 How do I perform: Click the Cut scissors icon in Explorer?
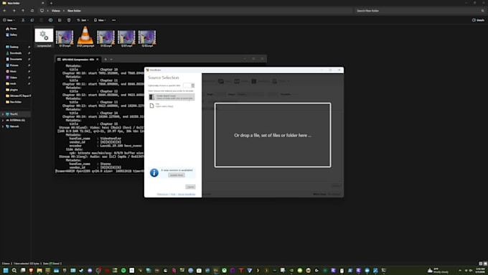[23, 20]
